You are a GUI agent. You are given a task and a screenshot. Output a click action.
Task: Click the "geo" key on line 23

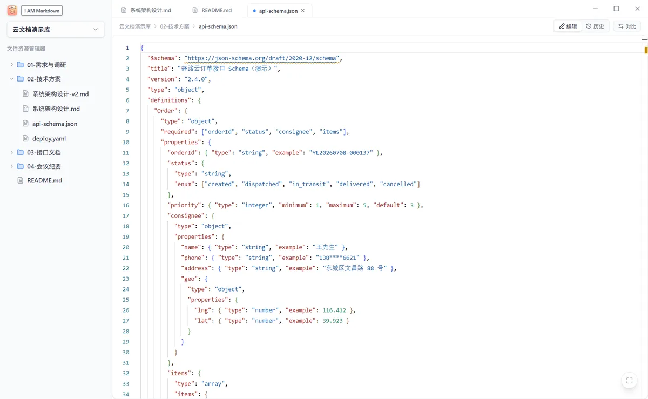coord(189,279)
